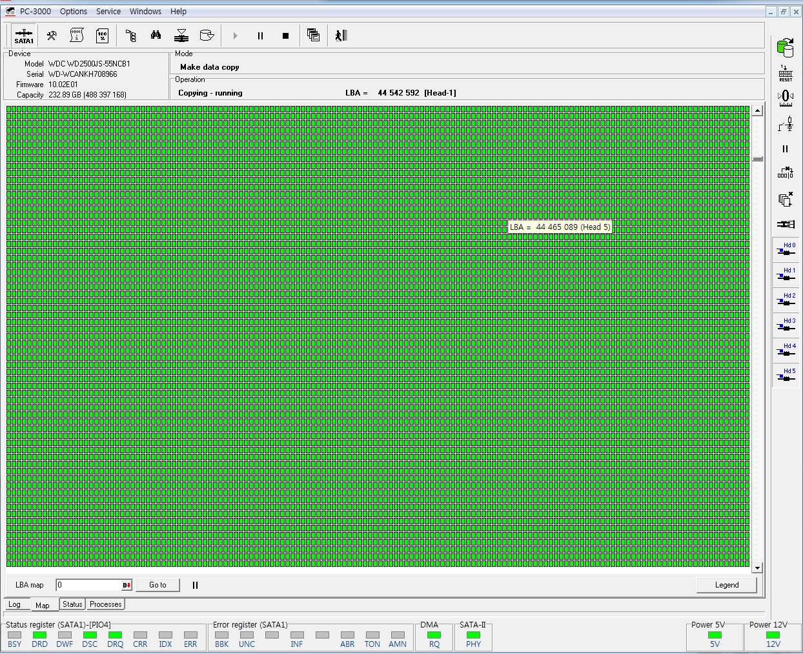
Task: Open the Service menu
Action: pos(108,11)
